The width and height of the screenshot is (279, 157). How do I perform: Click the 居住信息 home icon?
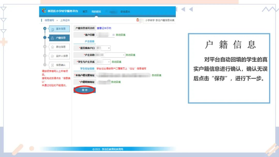point(52,47)
